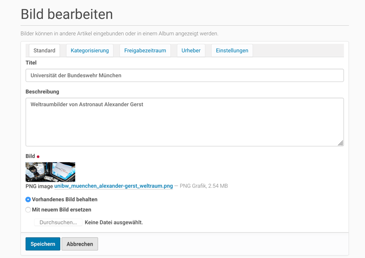Select 'Mit neuem Bild ersetzen' radio option
The height and width of the screenshot is (258, 365).
(28, 210)
